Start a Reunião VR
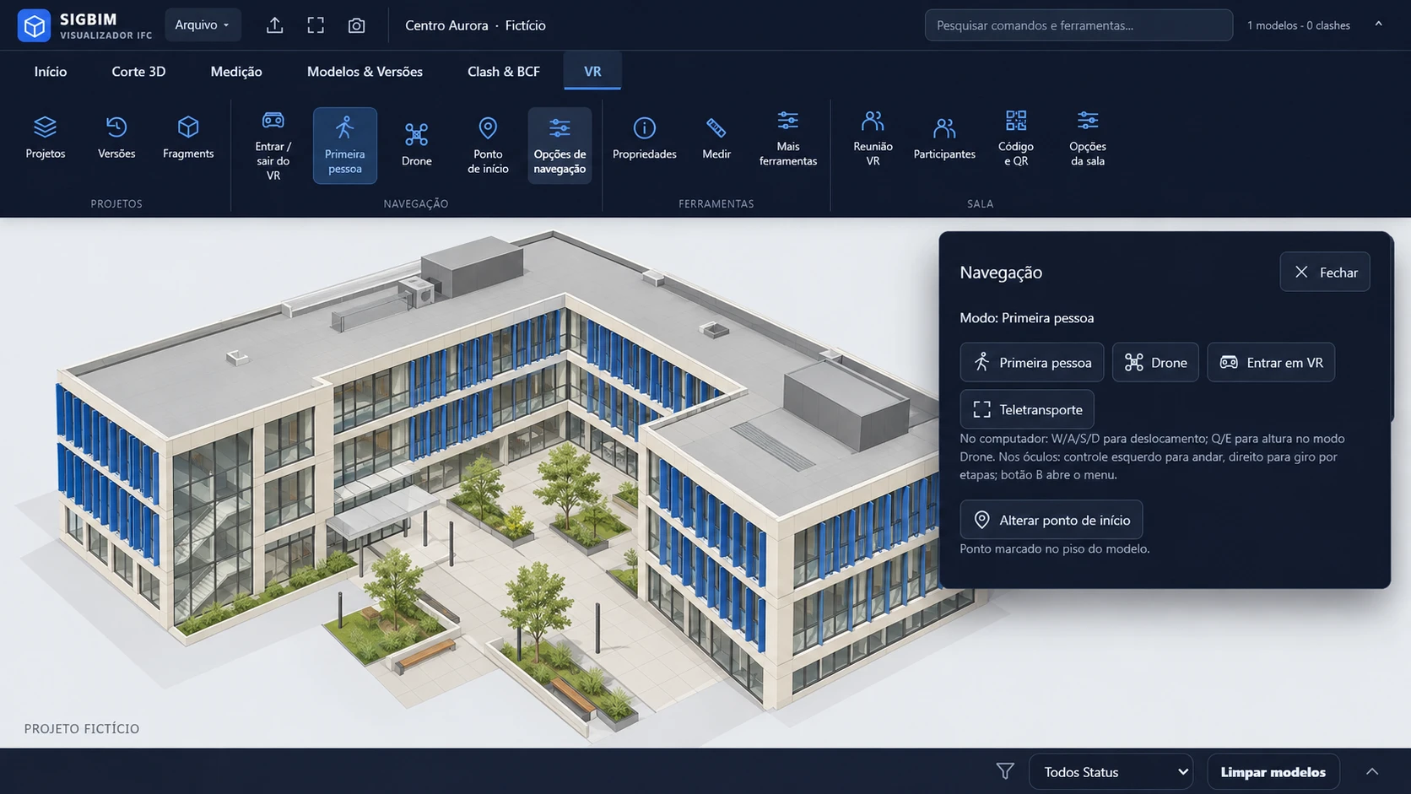The height and width of the screenshot is (794, 1411). tap(873, 138)
